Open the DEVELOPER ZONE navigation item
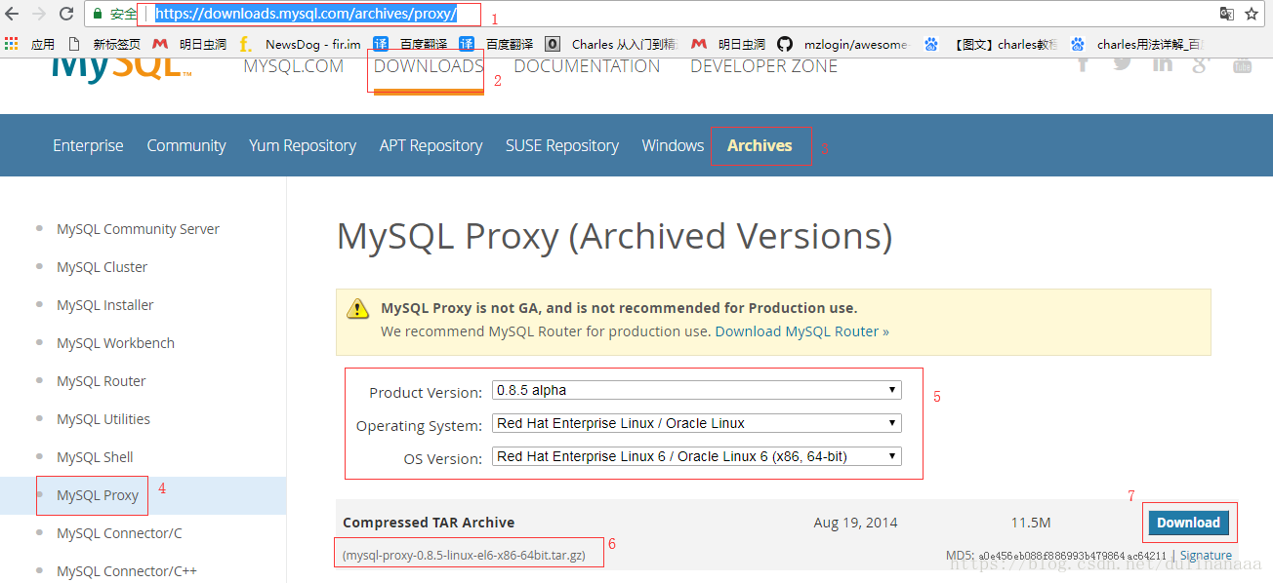 763,66
